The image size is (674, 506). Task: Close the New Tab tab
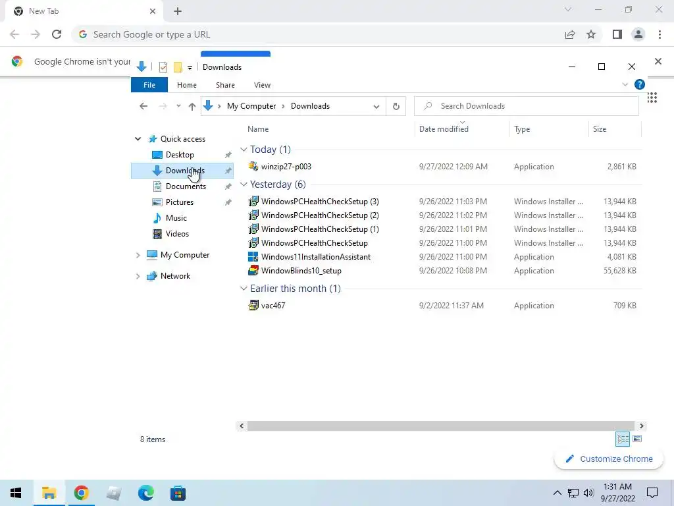click(153, 11)
